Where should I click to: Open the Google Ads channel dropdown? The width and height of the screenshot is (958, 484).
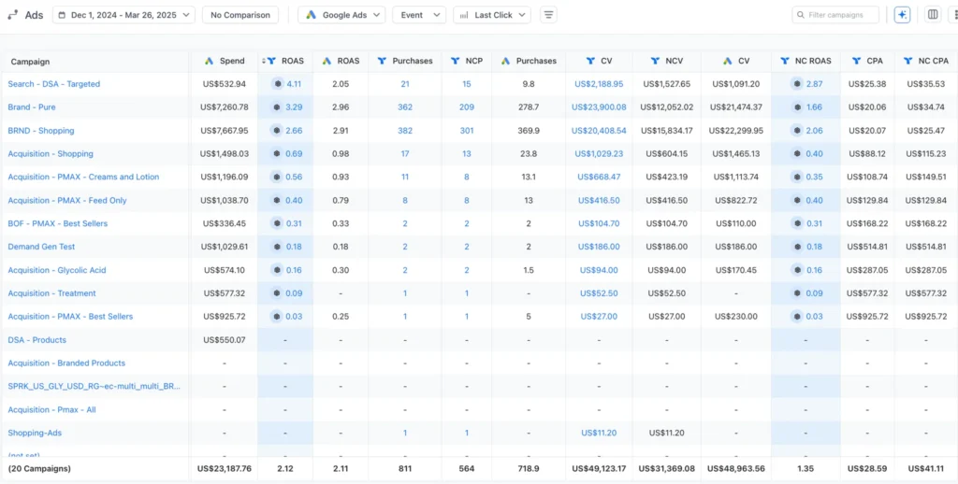[x=341, y=15]
